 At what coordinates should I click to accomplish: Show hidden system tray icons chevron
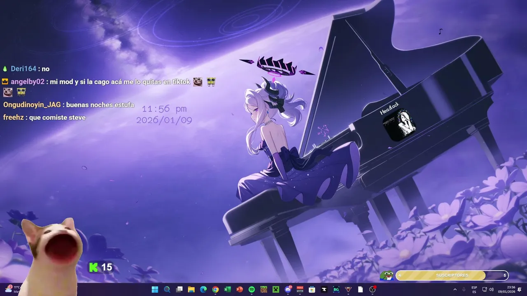(455, 289)
